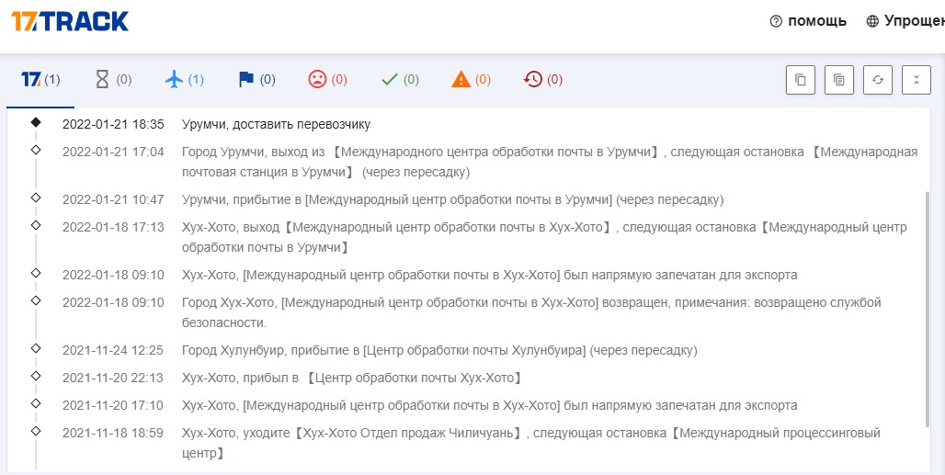Click the copy details button
Screen dimensions: 945x475
[839, 79]
